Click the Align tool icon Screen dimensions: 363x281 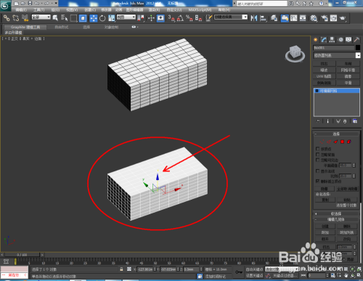pos(263,18)
